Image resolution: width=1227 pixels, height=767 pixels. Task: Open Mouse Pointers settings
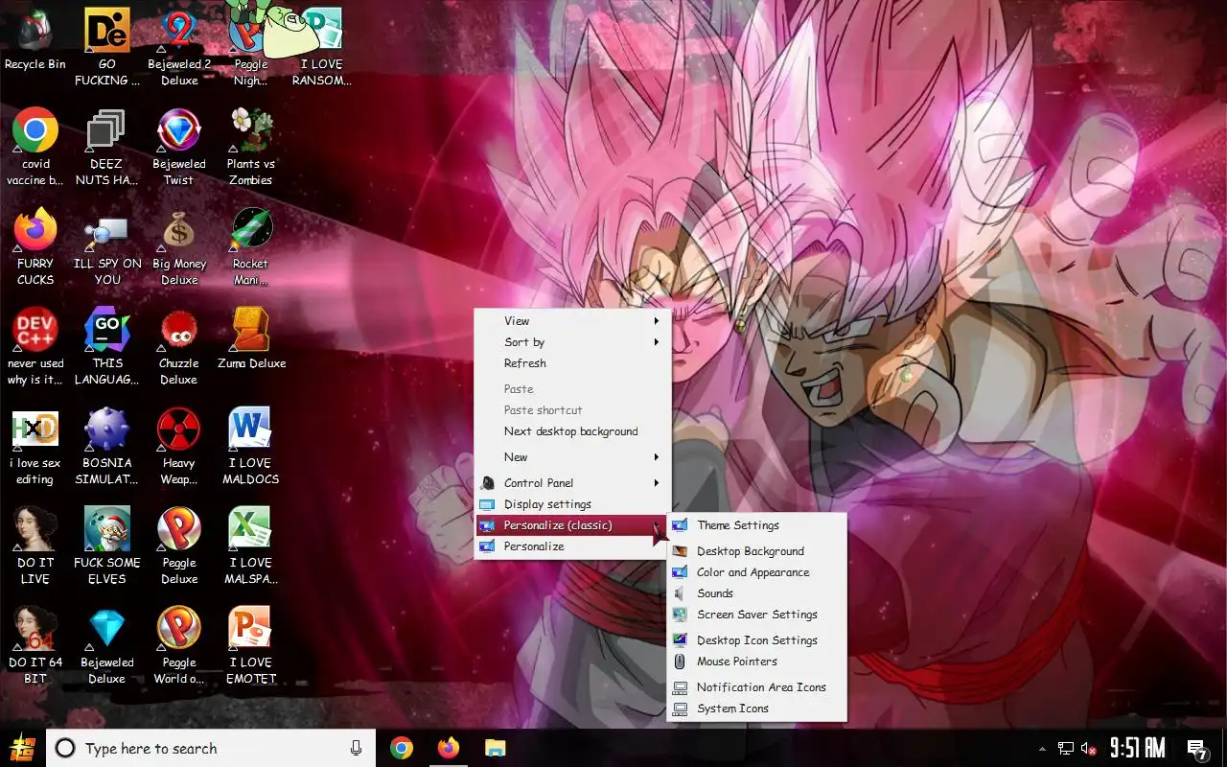point(756,662)
